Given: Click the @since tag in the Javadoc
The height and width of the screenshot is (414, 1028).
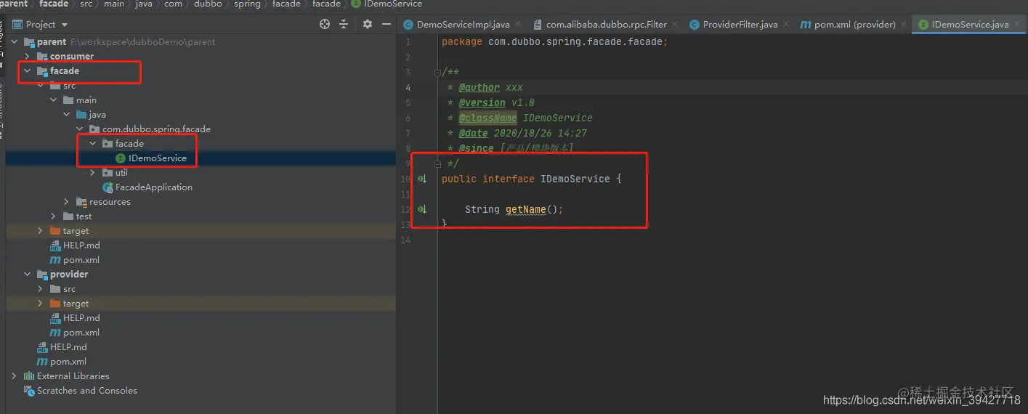Looking at the screenshot, I should (476, 148).
